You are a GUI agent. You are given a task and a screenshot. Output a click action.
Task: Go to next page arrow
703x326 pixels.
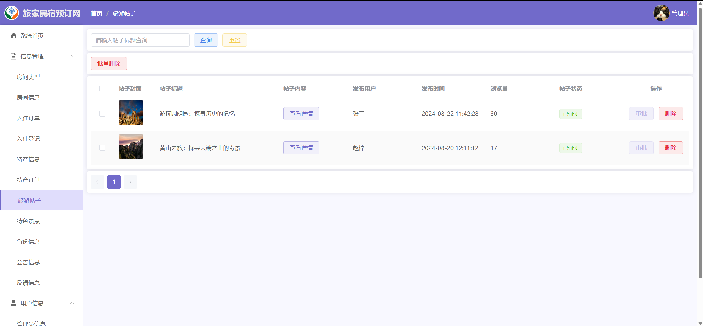[130, 182]
